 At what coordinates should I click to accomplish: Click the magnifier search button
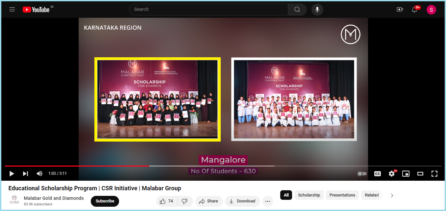297,10
